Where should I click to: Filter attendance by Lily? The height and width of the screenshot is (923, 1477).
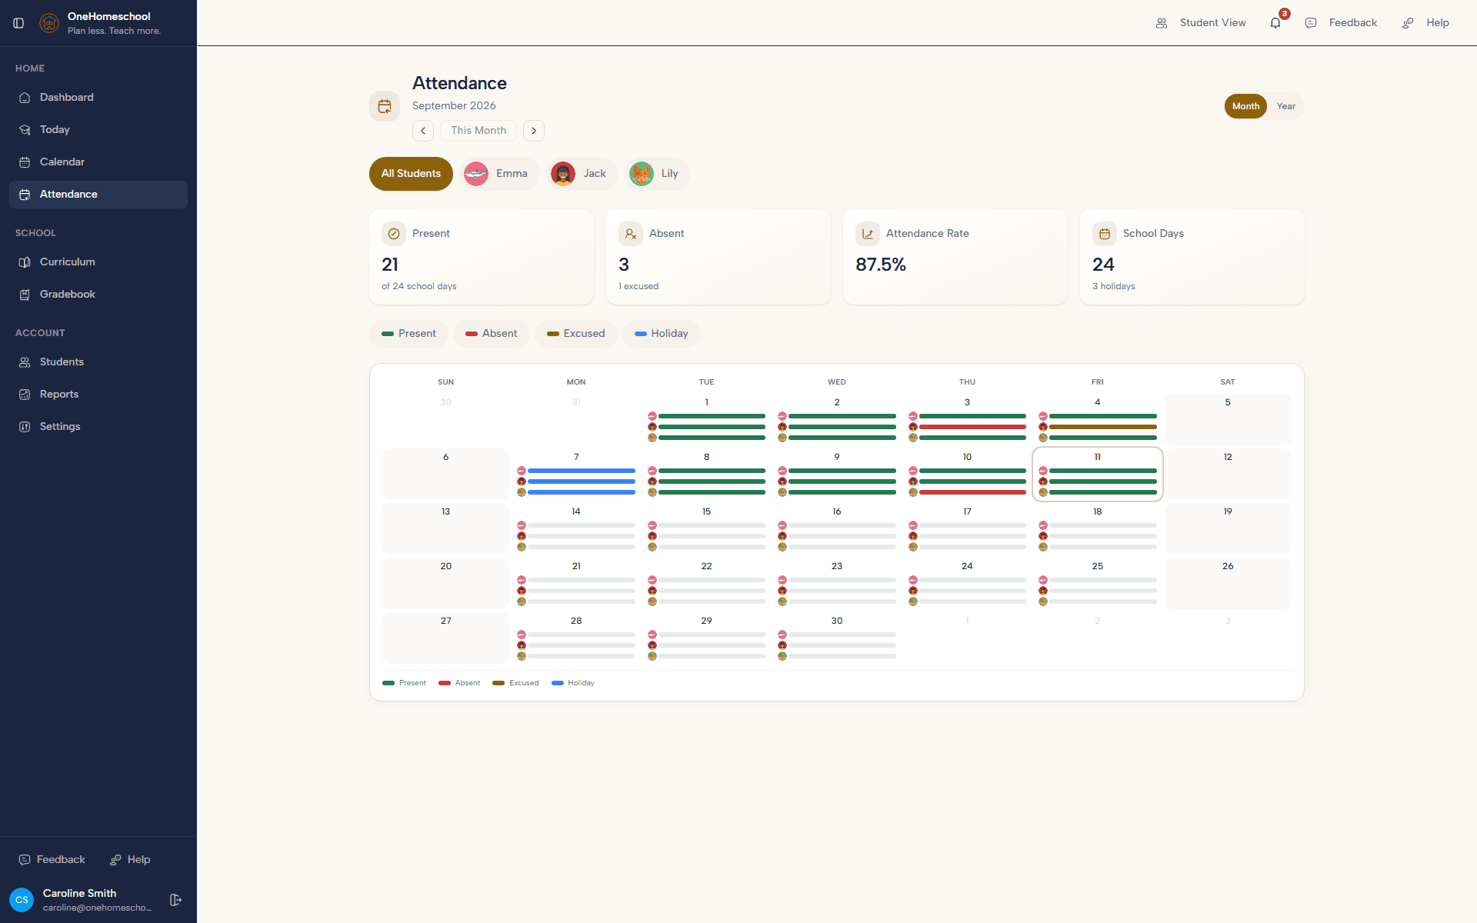click(657, 174)
